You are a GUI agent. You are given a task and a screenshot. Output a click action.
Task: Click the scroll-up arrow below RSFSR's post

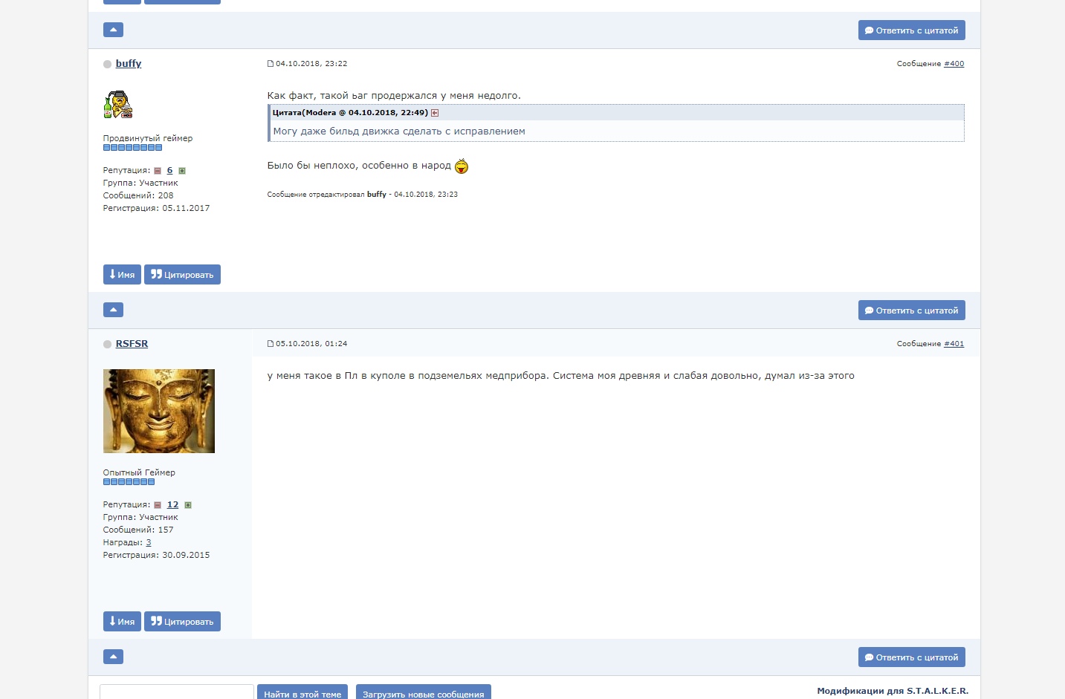[113, 657]
